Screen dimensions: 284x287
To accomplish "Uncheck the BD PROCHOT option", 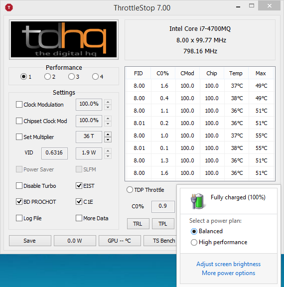I will pos(19,201).
